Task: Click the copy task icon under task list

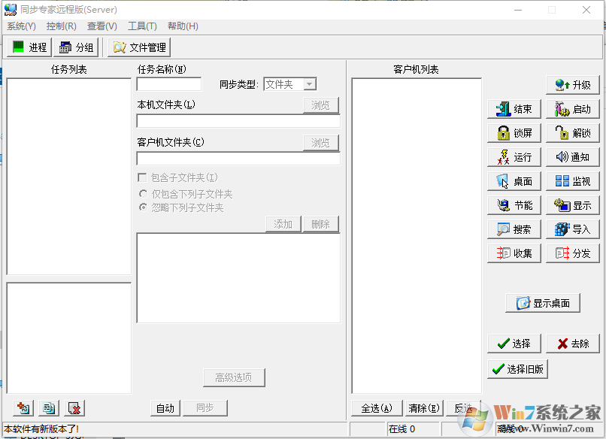Action: 49,408
